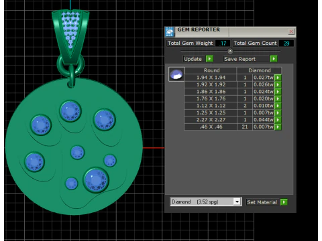Select the largest blue gem on pendant
322x241 pixels.
pyautogui.click(x=96, y=180)
